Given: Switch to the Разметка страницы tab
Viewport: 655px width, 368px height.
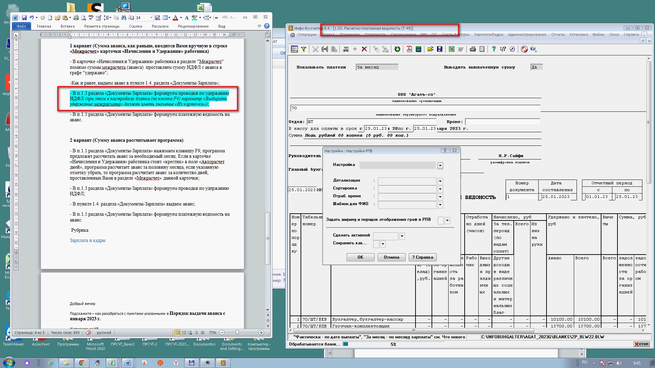Looking at the screenshot, I should 102,26.
